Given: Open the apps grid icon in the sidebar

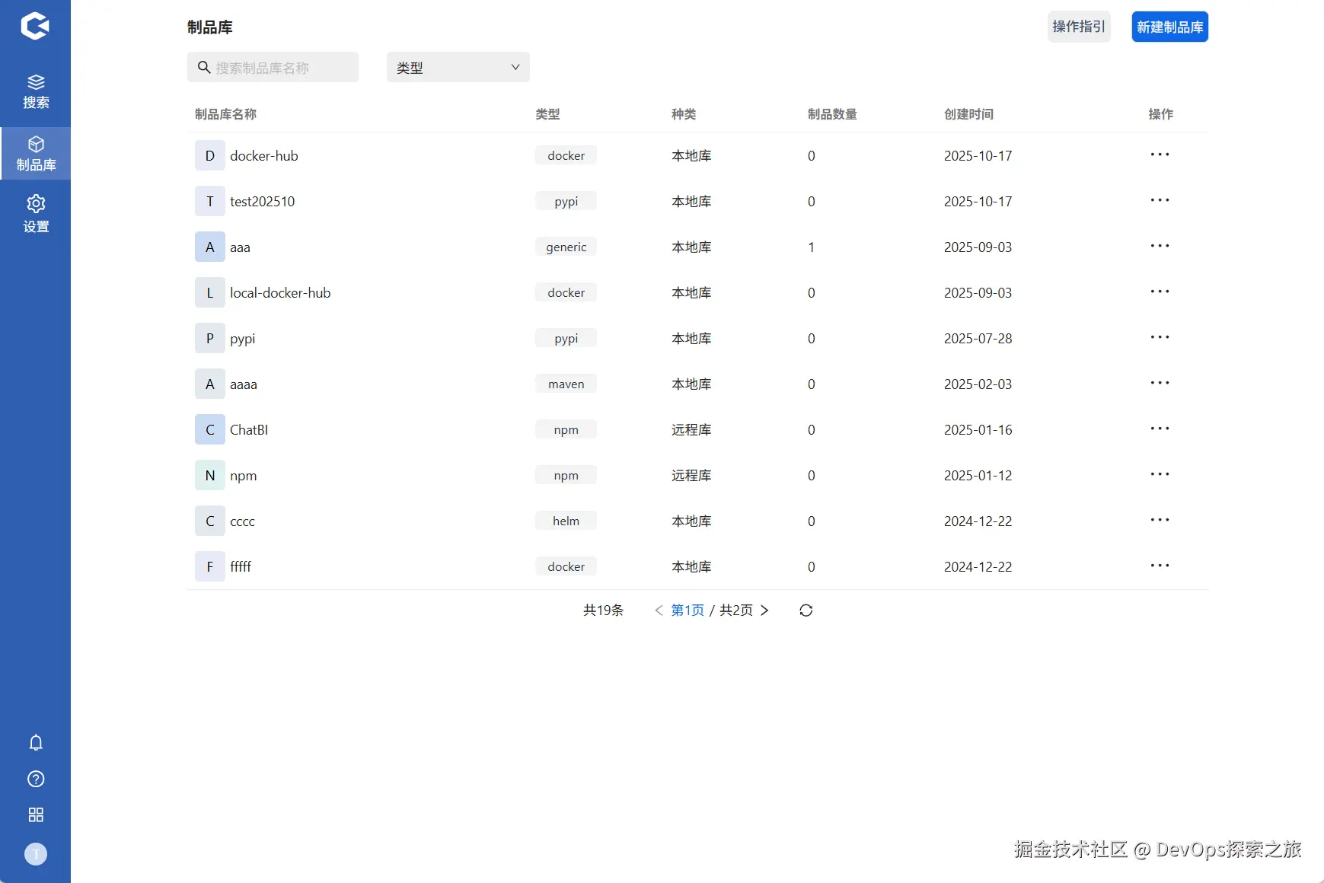Looking at the screenshot, I should coord(36,815).
